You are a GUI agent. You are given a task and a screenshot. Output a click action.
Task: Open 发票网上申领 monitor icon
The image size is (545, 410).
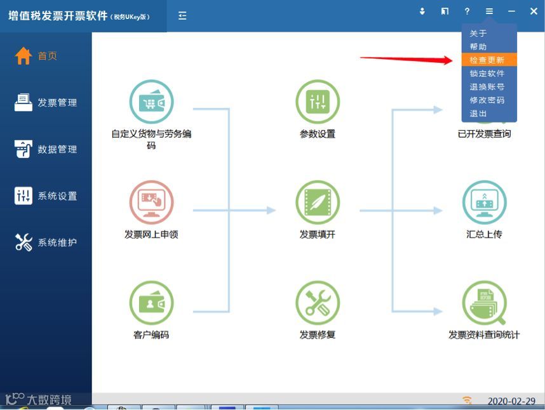(151, 202)
